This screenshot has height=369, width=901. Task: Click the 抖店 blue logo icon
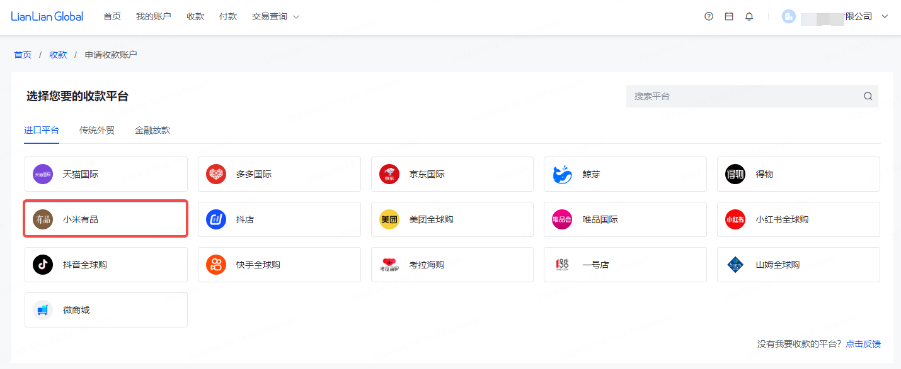click(216, 219)
